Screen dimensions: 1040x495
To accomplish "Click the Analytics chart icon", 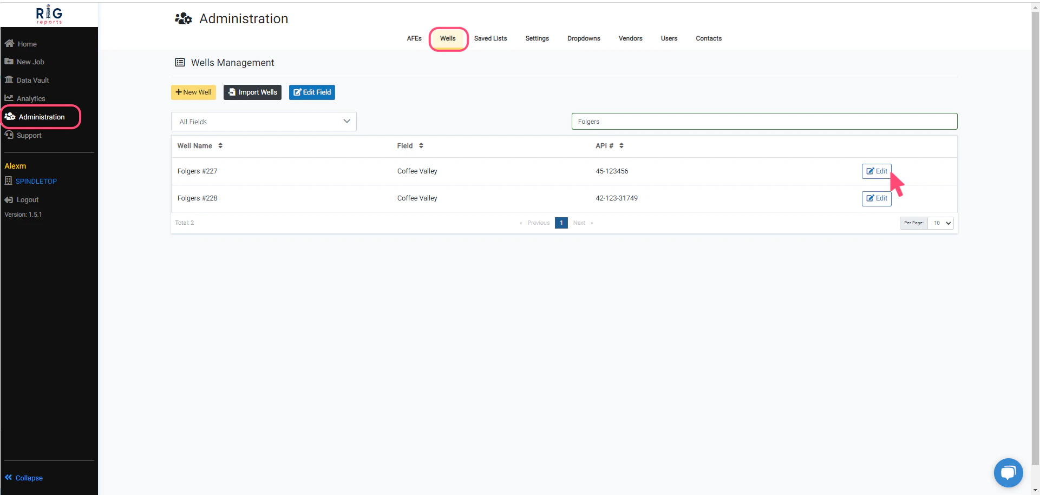I will 9,98.
